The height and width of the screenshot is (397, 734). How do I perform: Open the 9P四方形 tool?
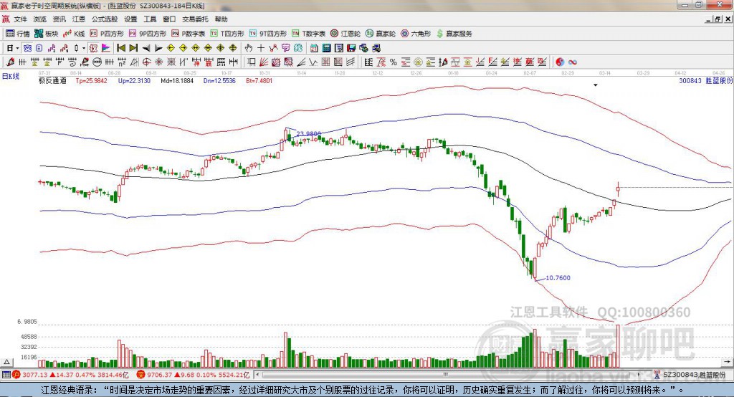[x=148, y=34]
